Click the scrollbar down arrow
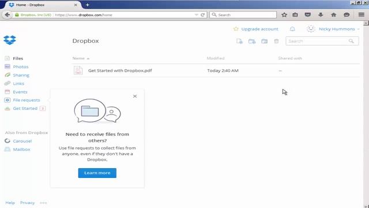Screen dimensions: 369x208 (366, 206)
